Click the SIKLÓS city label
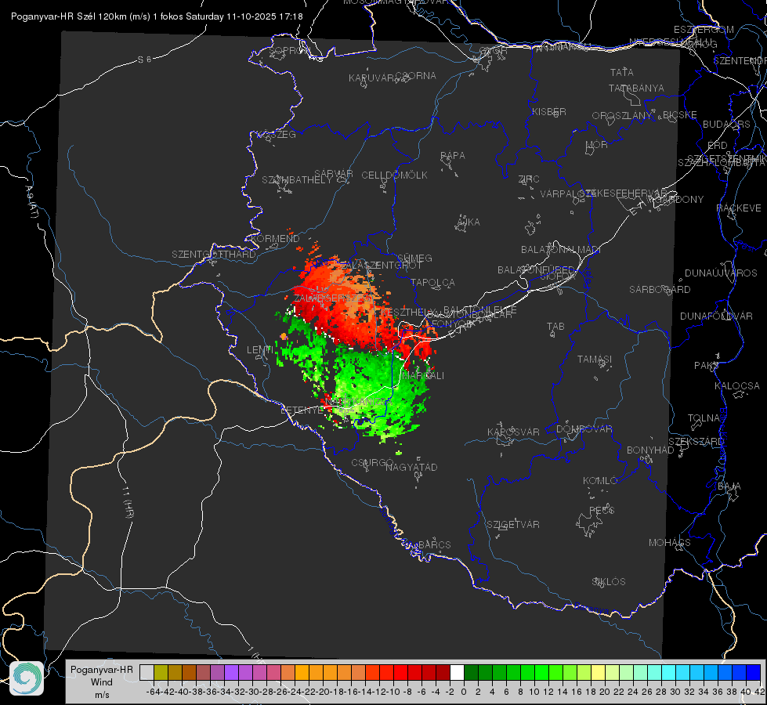 click(609, 582)
